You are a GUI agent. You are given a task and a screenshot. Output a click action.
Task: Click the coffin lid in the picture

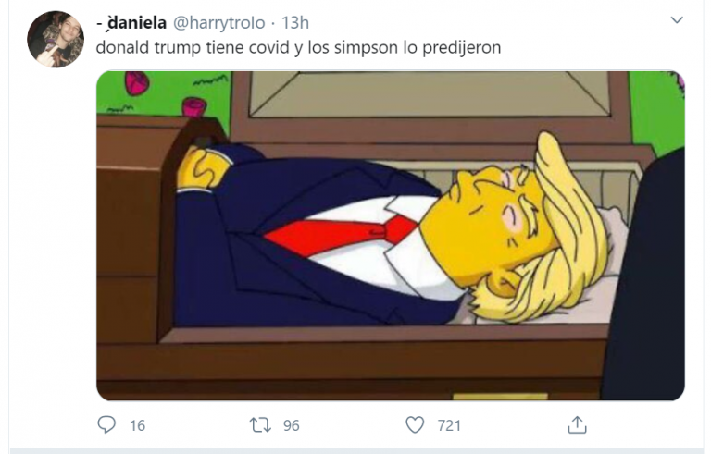click(x=430, y=95)
